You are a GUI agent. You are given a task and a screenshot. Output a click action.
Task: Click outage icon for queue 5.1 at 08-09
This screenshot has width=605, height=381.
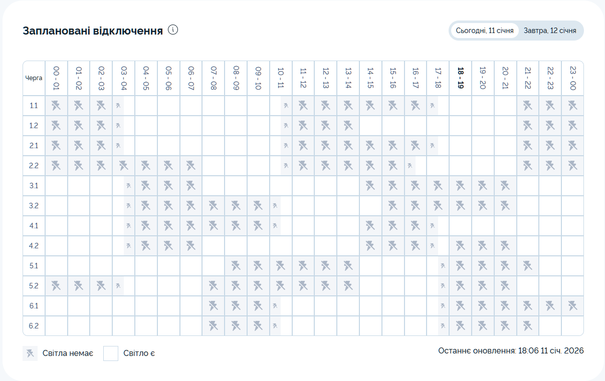coord(236,266)
